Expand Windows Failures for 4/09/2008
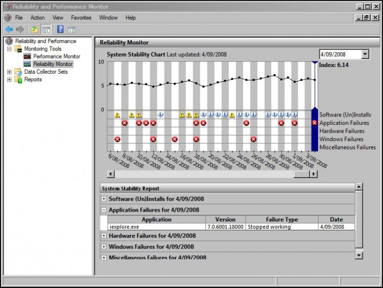Screen dimensions: 383x288 104,247
